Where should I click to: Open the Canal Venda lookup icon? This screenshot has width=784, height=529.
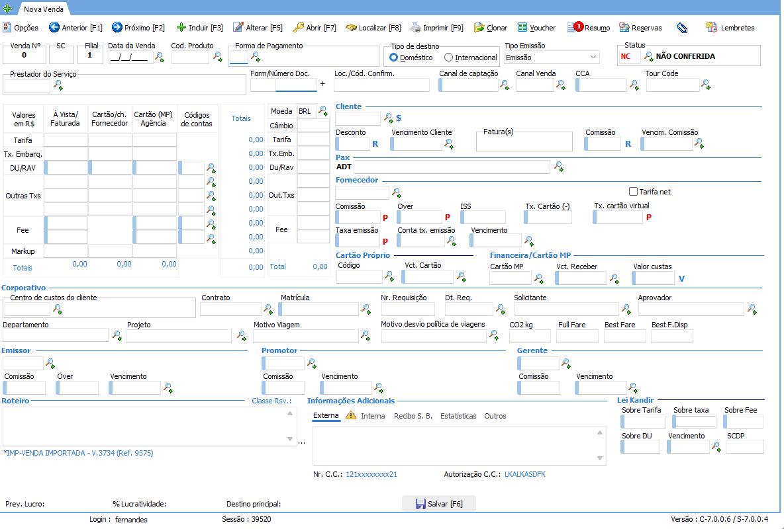[x=560, y=85]
